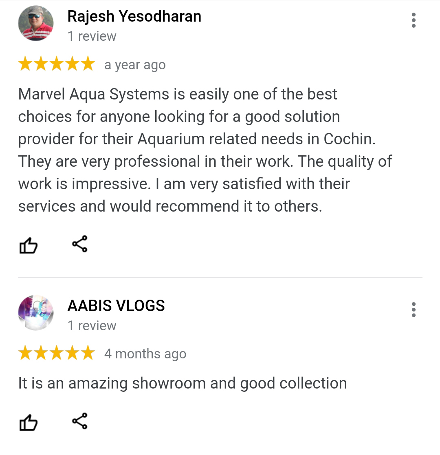Click third star of AABIS VLOGS rating
The width and height of the screenshot is (440, 455).
(57, 353)
